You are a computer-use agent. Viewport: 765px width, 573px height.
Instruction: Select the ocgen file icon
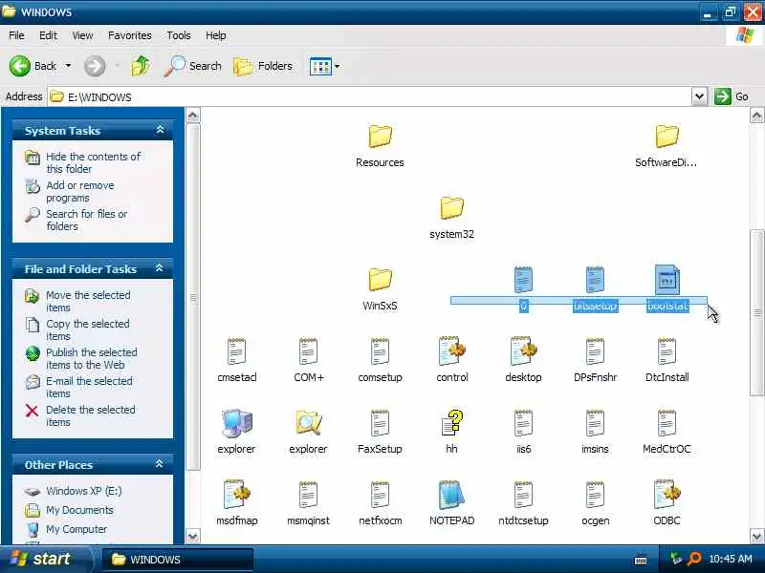tap(595, 494)
